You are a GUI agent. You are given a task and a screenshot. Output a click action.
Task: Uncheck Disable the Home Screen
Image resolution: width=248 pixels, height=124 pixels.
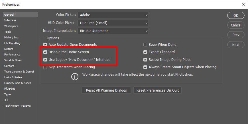coord(45,52)
